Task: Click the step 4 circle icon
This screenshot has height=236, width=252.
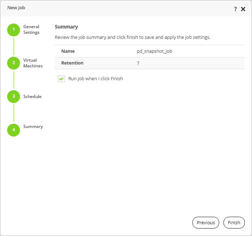Action: (x=14, y=130)
